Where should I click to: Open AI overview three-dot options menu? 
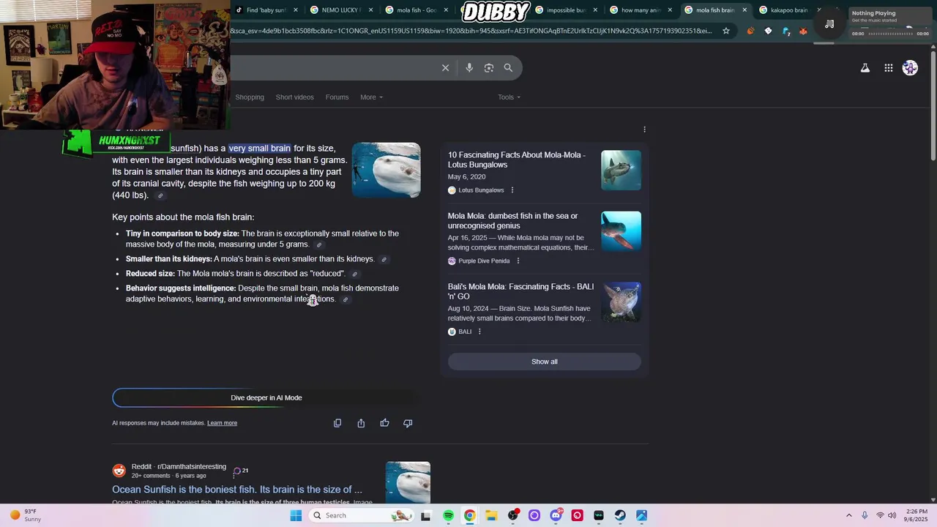point(644,130)
